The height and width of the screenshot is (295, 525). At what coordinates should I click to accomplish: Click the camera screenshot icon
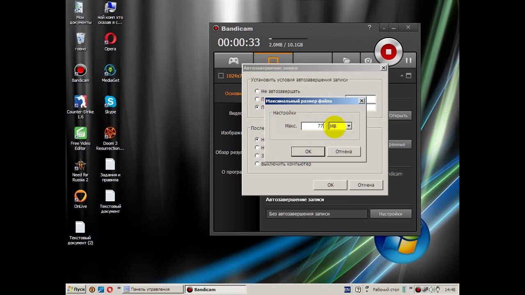[x=368, y=61]
